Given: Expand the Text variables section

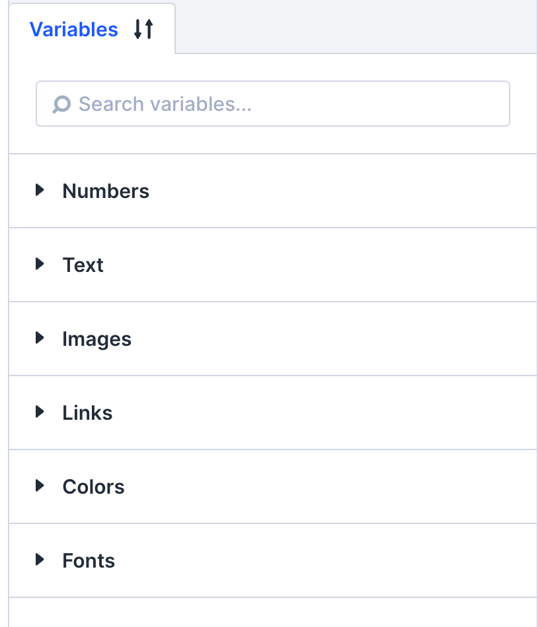Looking at the screenshot, I should click(83, 265).
